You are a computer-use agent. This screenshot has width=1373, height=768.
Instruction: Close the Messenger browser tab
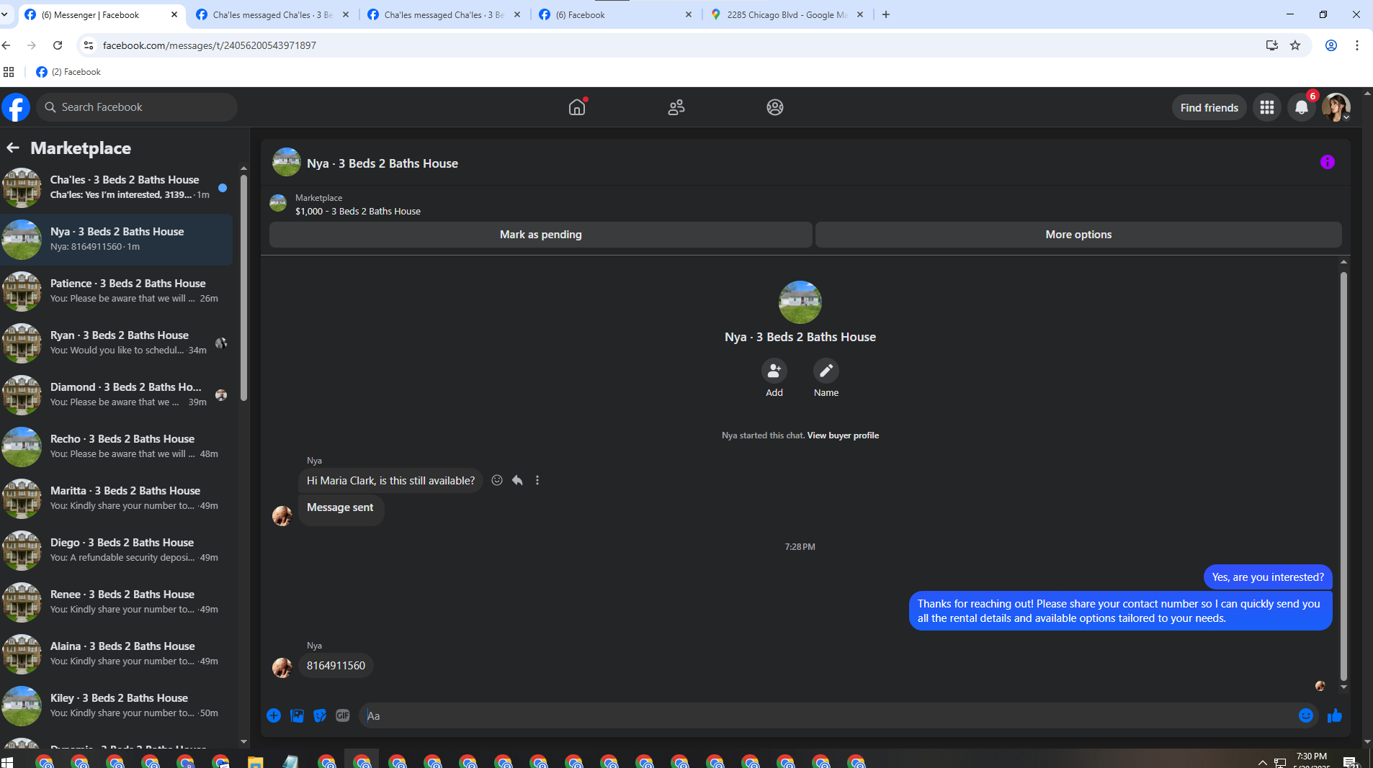(174, 14)
